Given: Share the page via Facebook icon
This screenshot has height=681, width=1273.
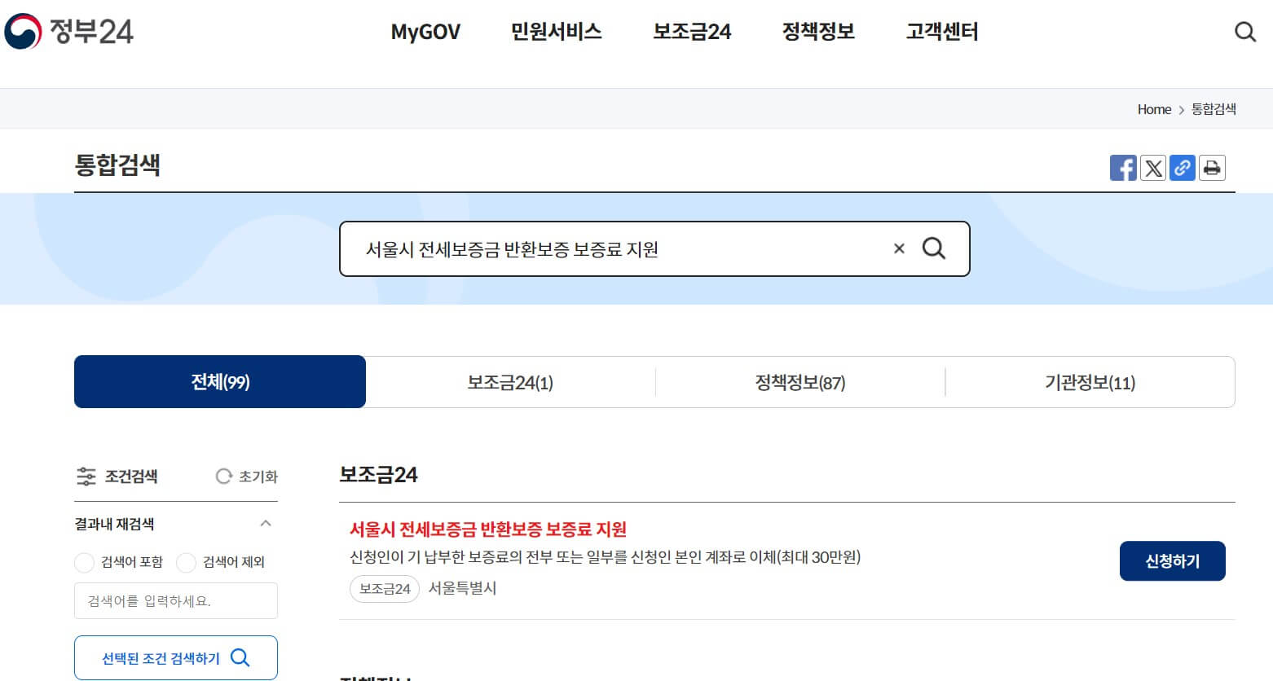Looking at the screenshot, I should pos(1123,168).
